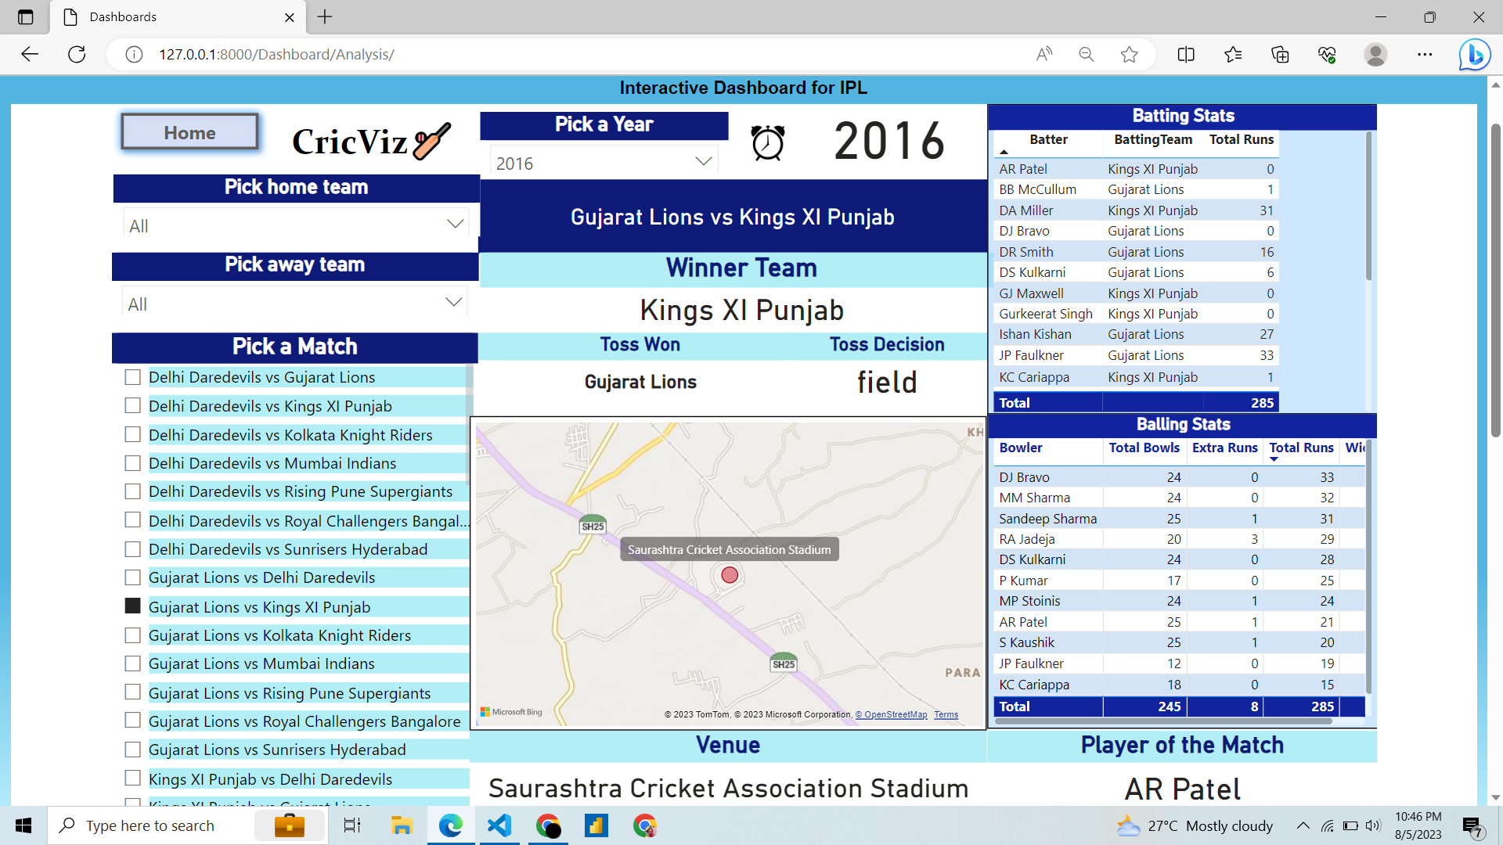
Task: Click the alarm clock icon
Action: (x=767, y=142)
